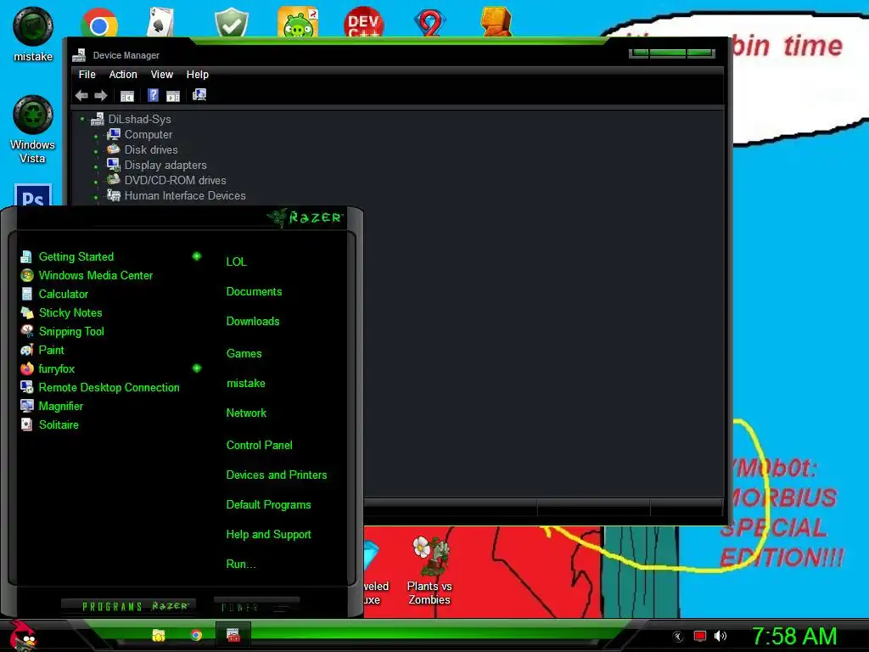Select Display adapters in device tree

coord(165,166)
